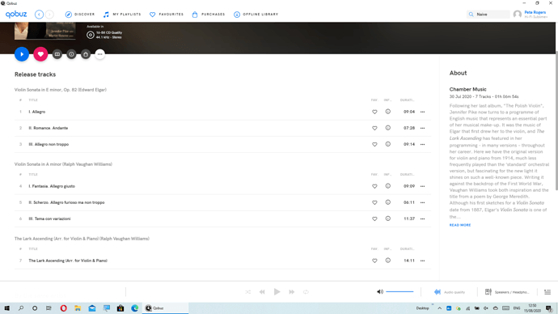Click the page vertical scrollbar
This screenshot has height=314, width=558.
(556, 121)
